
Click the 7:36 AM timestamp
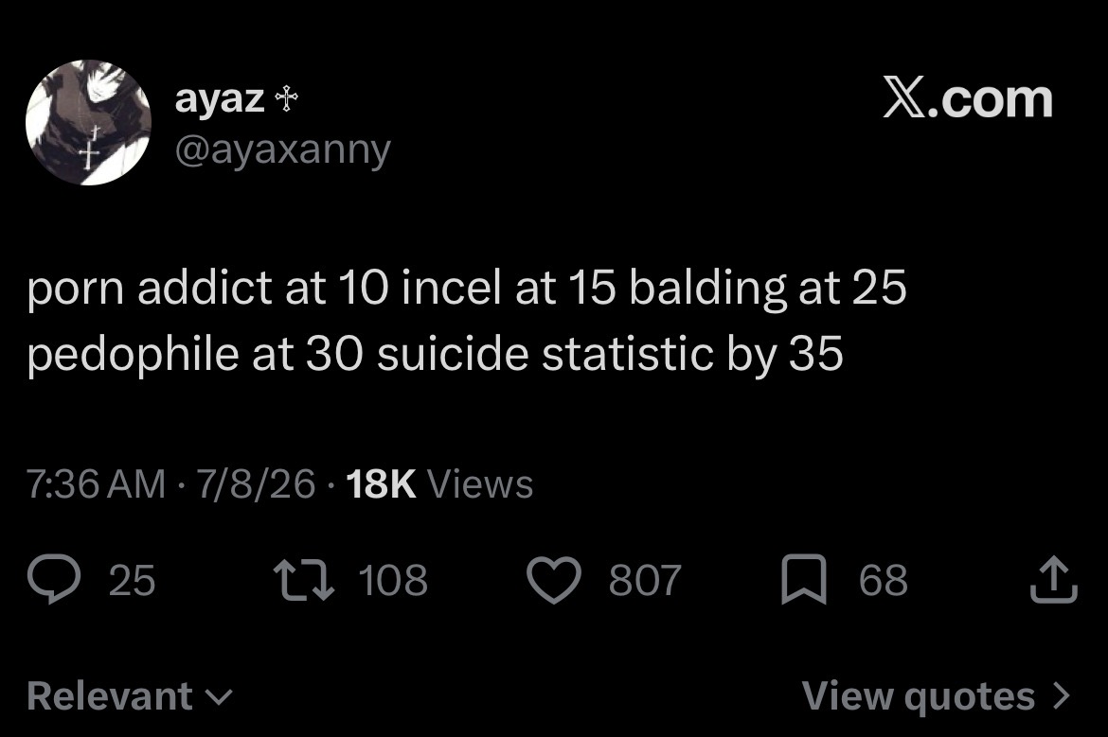tap(96, 484)
